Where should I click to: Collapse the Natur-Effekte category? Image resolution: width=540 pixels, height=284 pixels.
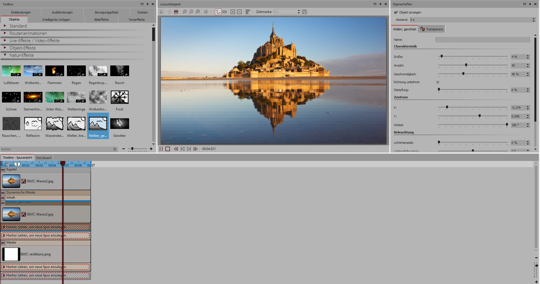coord(5,55)
